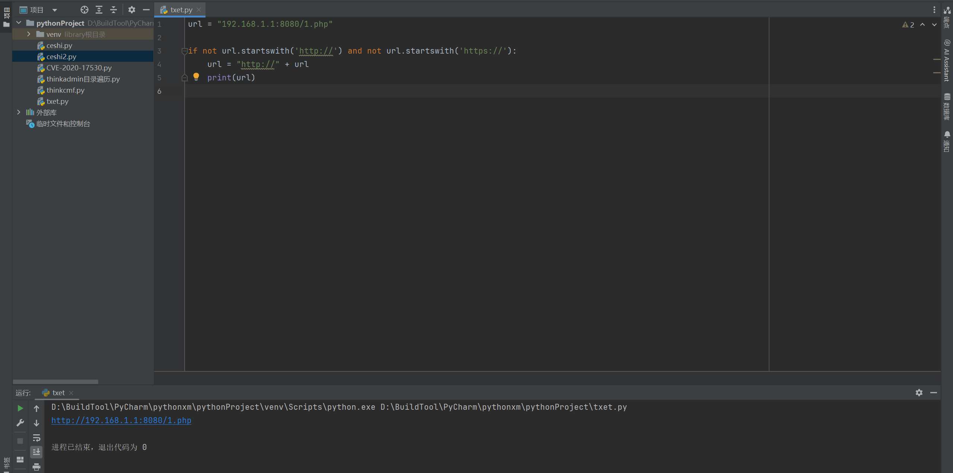
Task: Click the up arrow in run toolbar
Action: pos(36,408)
